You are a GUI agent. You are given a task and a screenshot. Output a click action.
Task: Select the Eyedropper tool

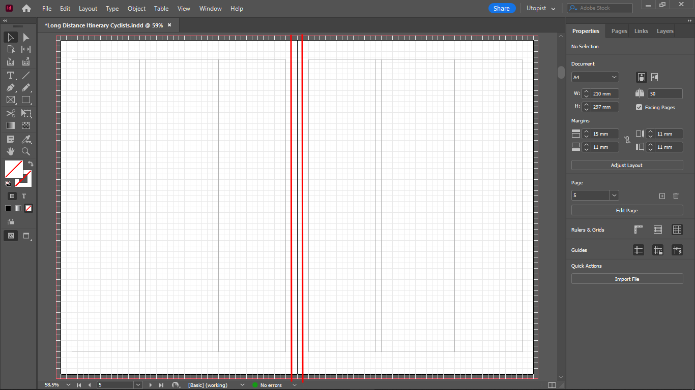(26, 139)
